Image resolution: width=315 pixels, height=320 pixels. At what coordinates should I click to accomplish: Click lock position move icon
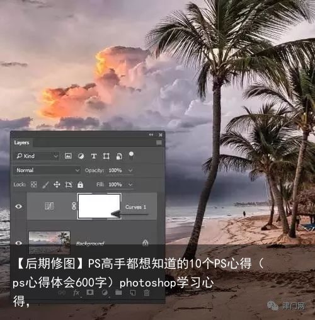(57, 185)
